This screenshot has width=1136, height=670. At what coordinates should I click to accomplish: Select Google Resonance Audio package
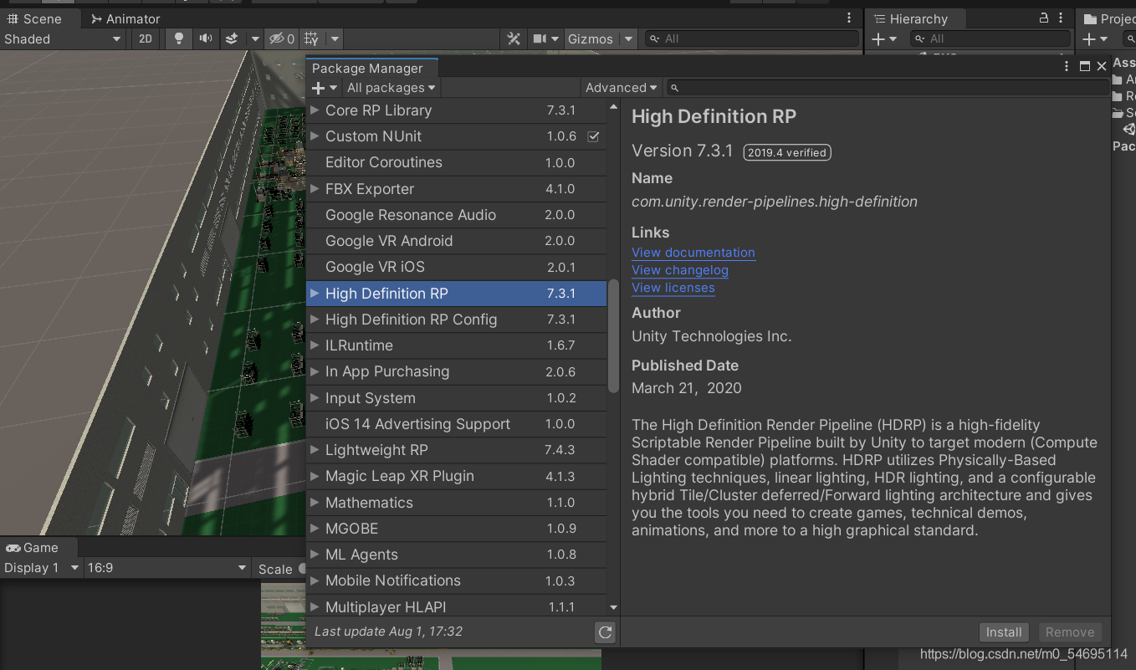pyautogui.click(x=457, y=215)
